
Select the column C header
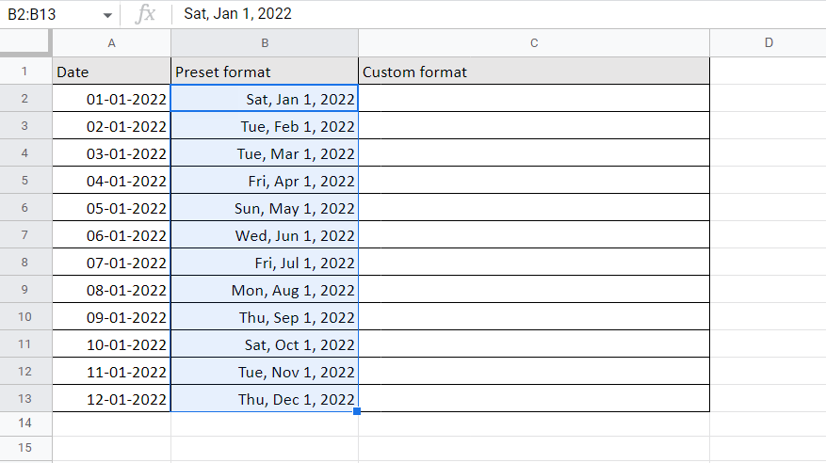[x=534, y=43]
